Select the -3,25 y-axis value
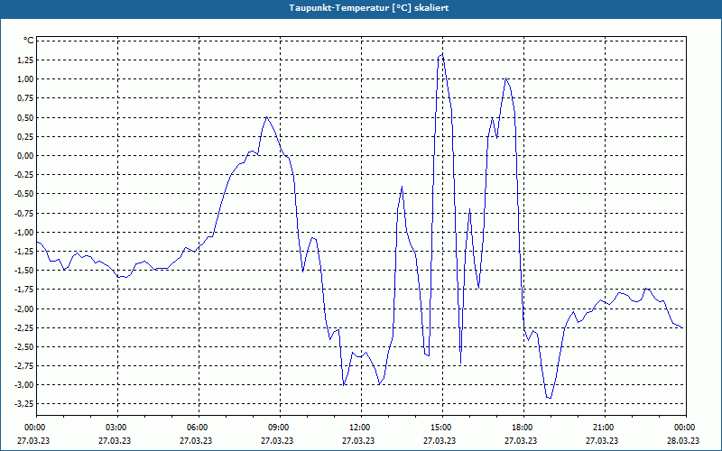Image resolution: width=722 pixels, height=451 pixels. coord(24,404)
